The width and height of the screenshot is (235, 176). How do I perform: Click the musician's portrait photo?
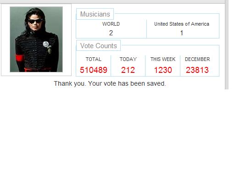pos(36,39)
